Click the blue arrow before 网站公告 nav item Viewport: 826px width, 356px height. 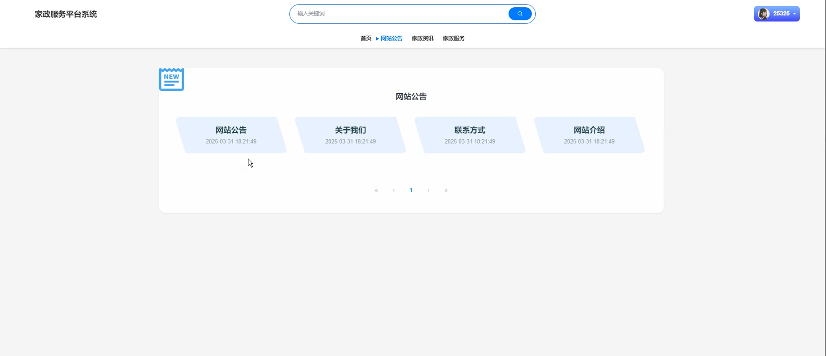coord(377,38)
